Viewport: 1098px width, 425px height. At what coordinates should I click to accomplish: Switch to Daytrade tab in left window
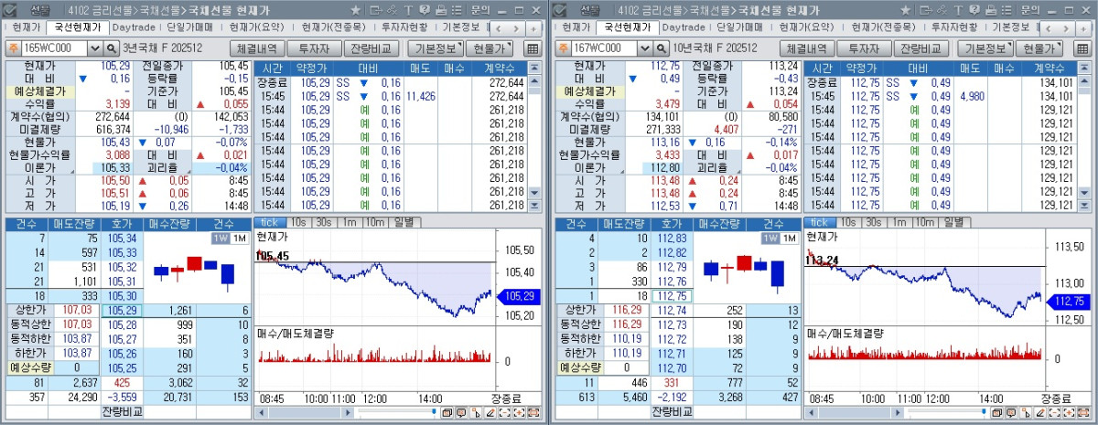pos(134,29)
